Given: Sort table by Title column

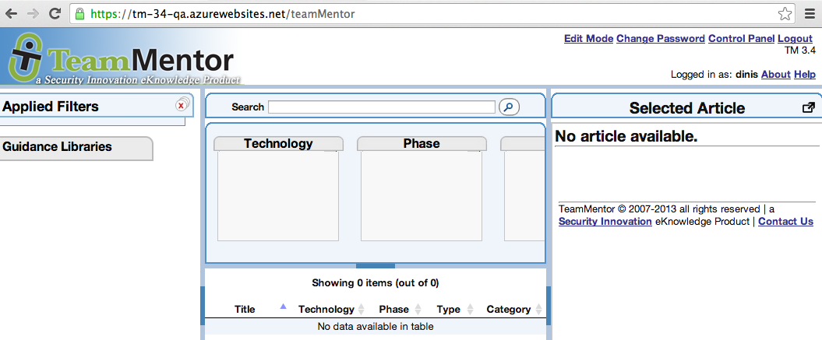Looking at the screenshot, I should [x=245, y=309].
